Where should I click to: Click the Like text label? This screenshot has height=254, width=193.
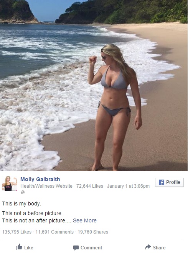(x=29, y=248)
